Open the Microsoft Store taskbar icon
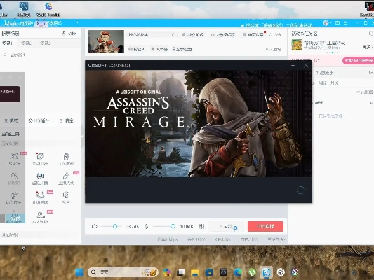The height and width of the screenshot is (280, 374). coord(209,272)
